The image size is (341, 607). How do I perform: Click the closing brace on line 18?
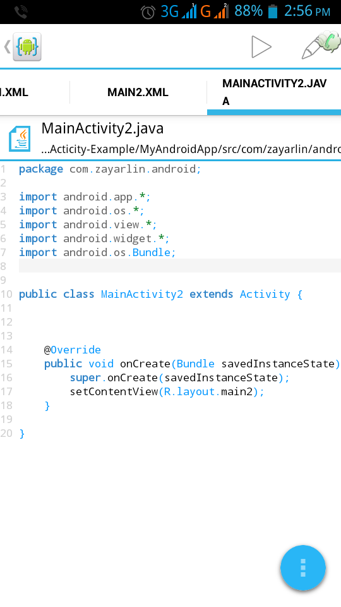coord(47,406)
